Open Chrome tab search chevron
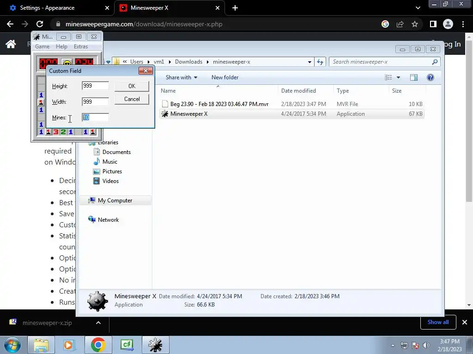 pos(418,8)
